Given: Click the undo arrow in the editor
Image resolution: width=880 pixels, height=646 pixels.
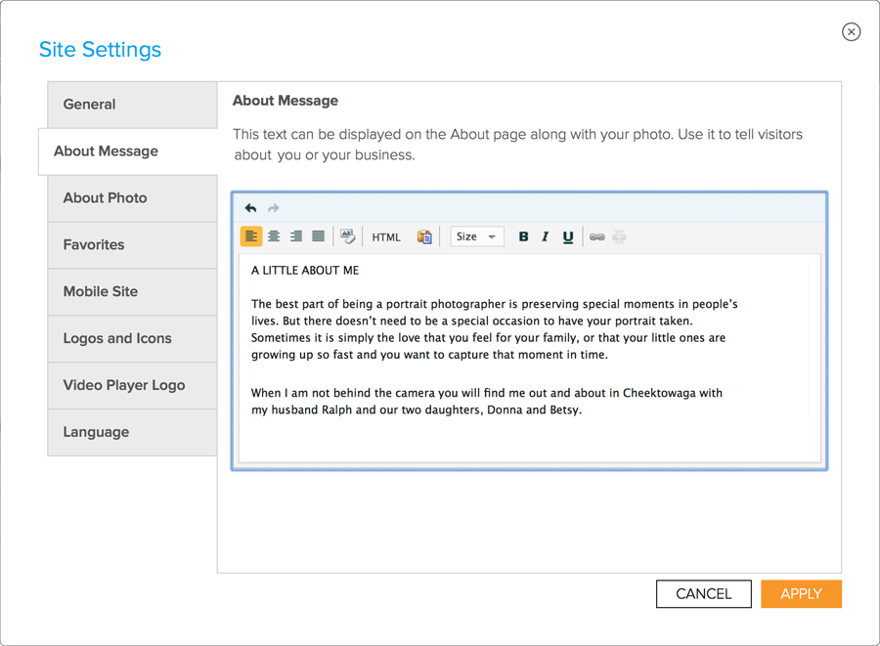Looking at the screenshot, I should coord(251,208).
